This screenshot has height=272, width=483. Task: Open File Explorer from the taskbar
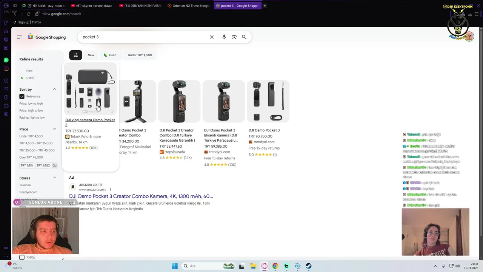click(253, 266)
